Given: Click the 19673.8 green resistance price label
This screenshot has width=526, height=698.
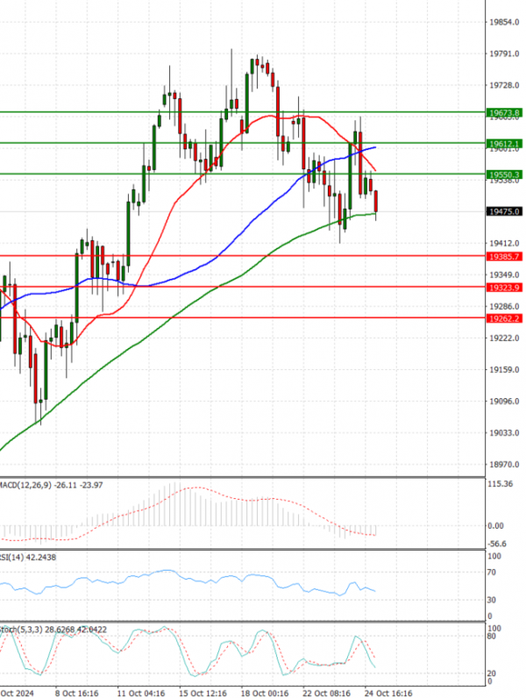Looking at the screenshot, I should tap(504, 112).
